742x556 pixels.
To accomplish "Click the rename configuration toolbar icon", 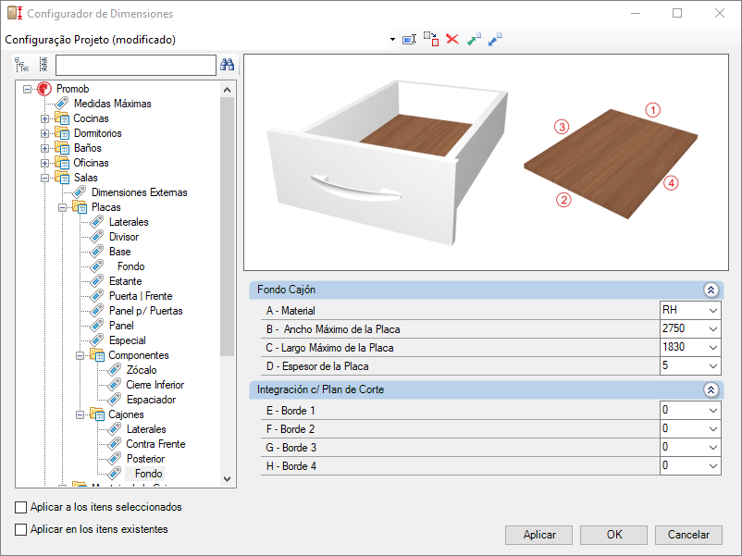I will 409,39.
